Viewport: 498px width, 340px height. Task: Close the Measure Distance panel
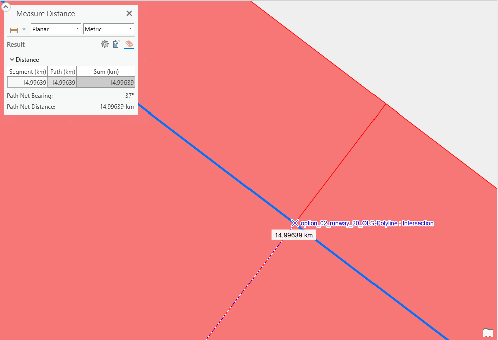click(129, 13)
